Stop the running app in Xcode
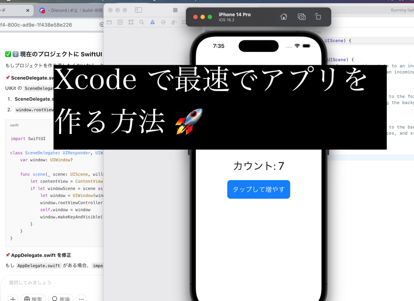The image size is (414, 301). coord(175,10)
